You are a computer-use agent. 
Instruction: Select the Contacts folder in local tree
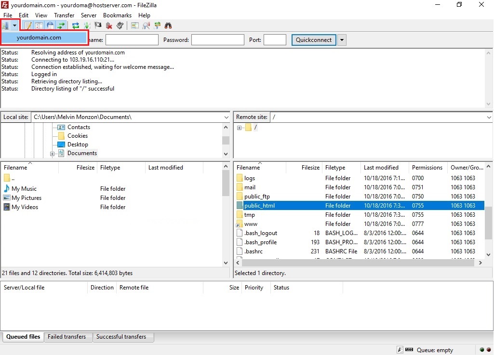tap(79, 127)
